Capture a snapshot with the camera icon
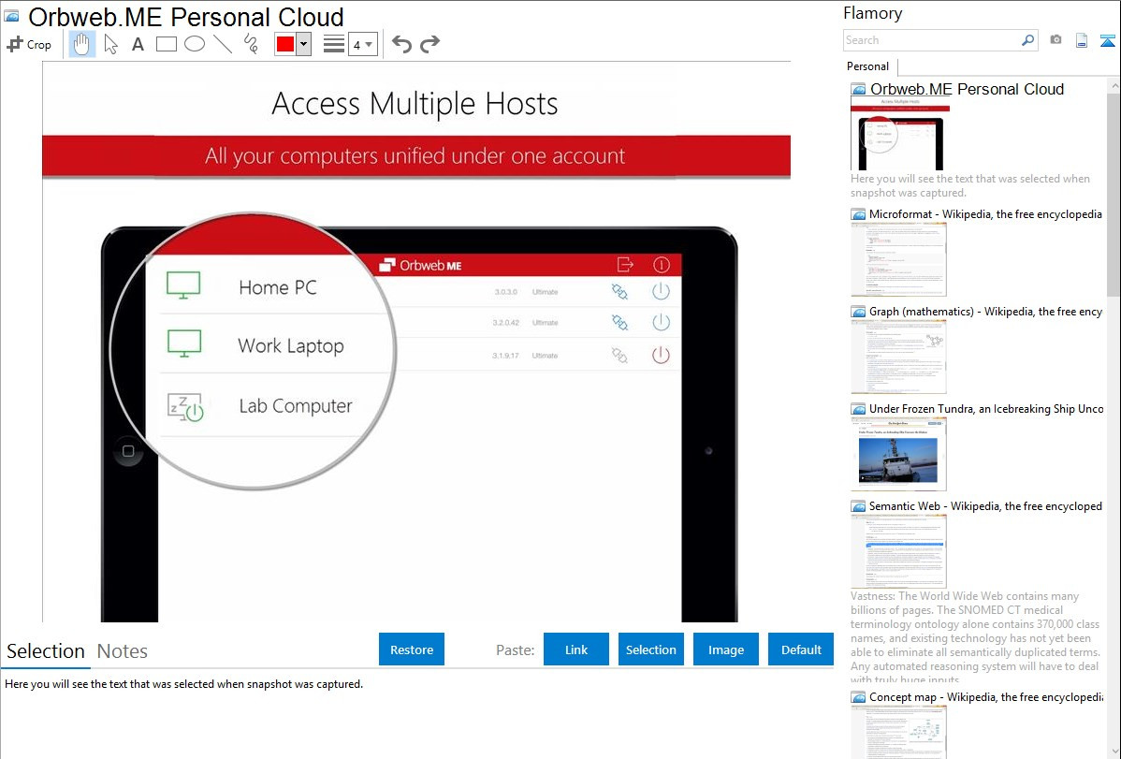 click(1055, 39)
